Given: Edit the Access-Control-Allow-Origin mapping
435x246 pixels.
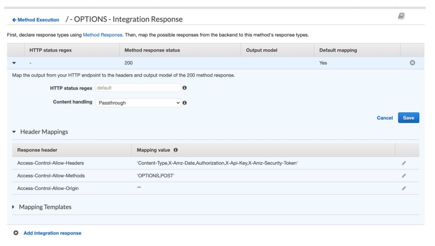Looking at the screenshot, I should pos(404,188).
